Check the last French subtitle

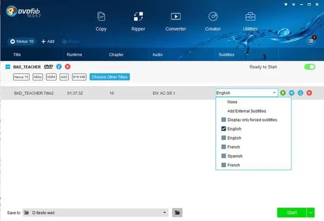coord(224,165)
